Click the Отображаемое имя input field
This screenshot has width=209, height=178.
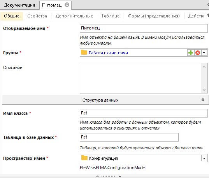click(x=144, y=28)
